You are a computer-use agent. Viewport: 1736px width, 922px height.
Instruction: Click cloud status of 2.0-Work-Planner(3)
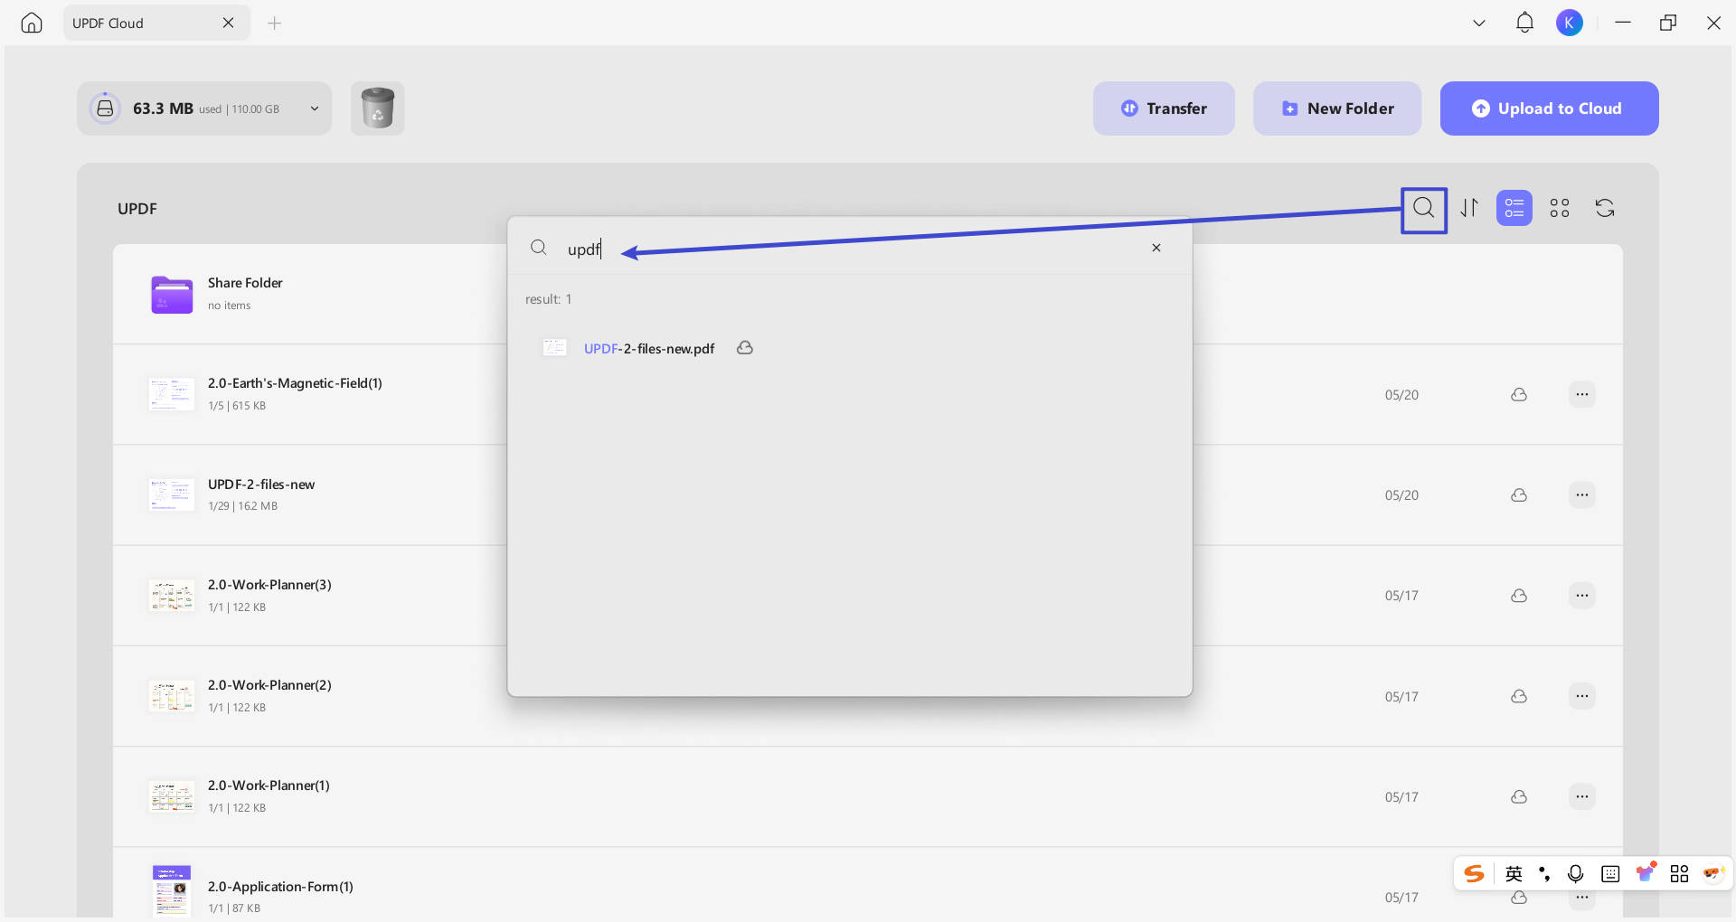(1519, 596)
